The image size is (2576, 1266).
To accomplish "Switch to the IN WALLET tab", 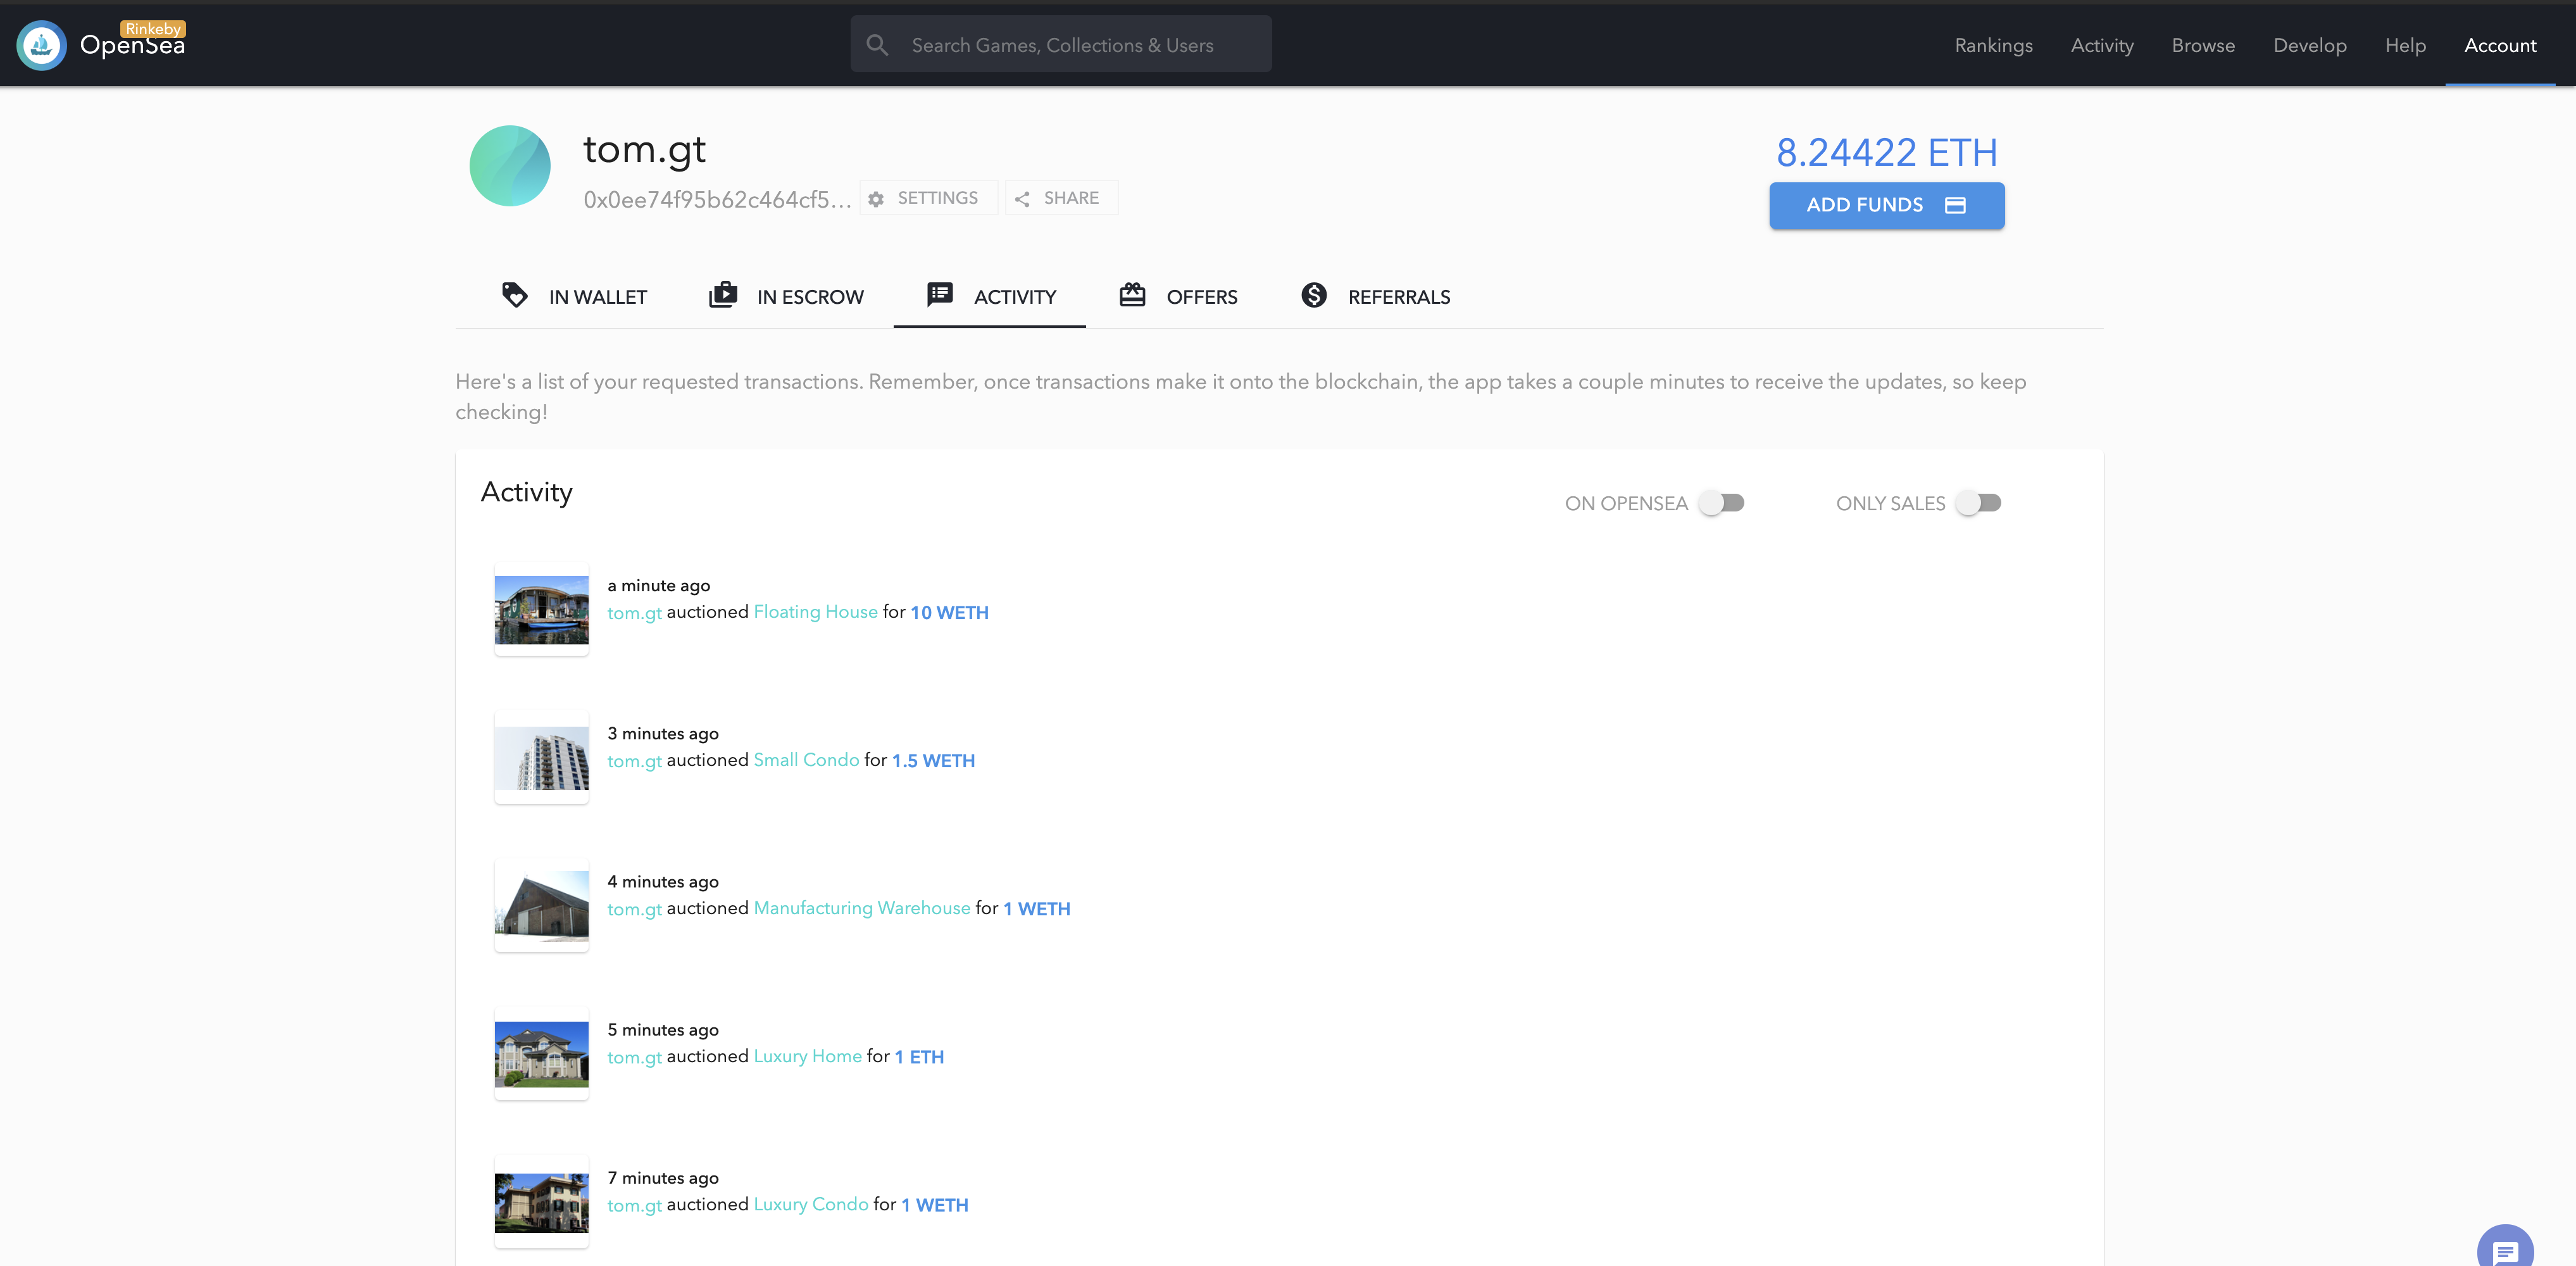I will click(x=574, y=297).
